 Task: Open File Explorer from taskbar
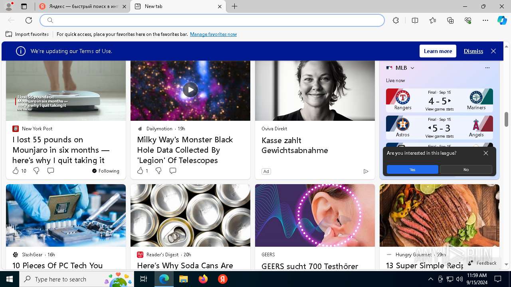(184, 279)
